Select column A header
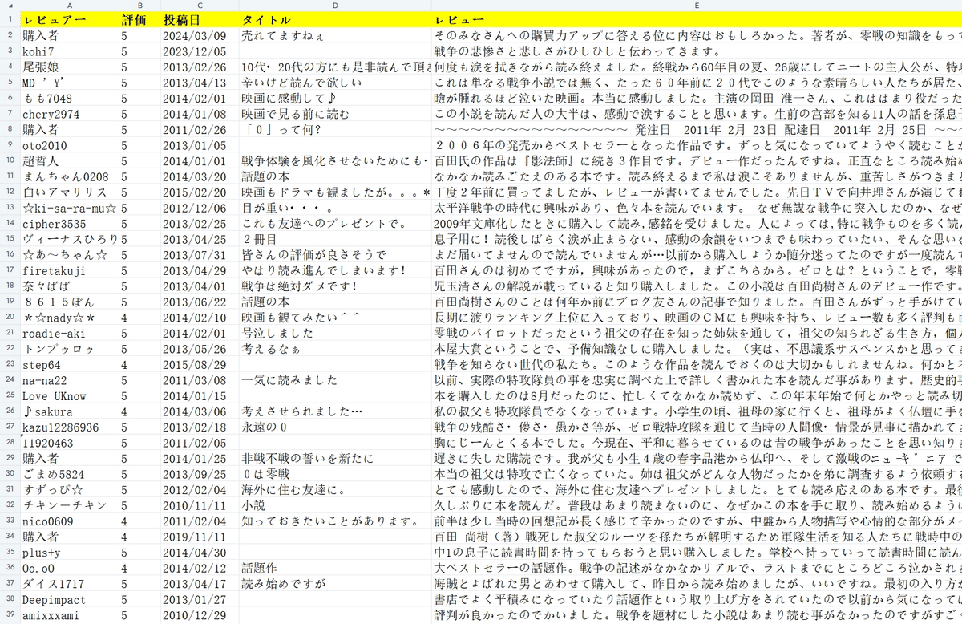This screenshot has height=624, width=962. 70,6
